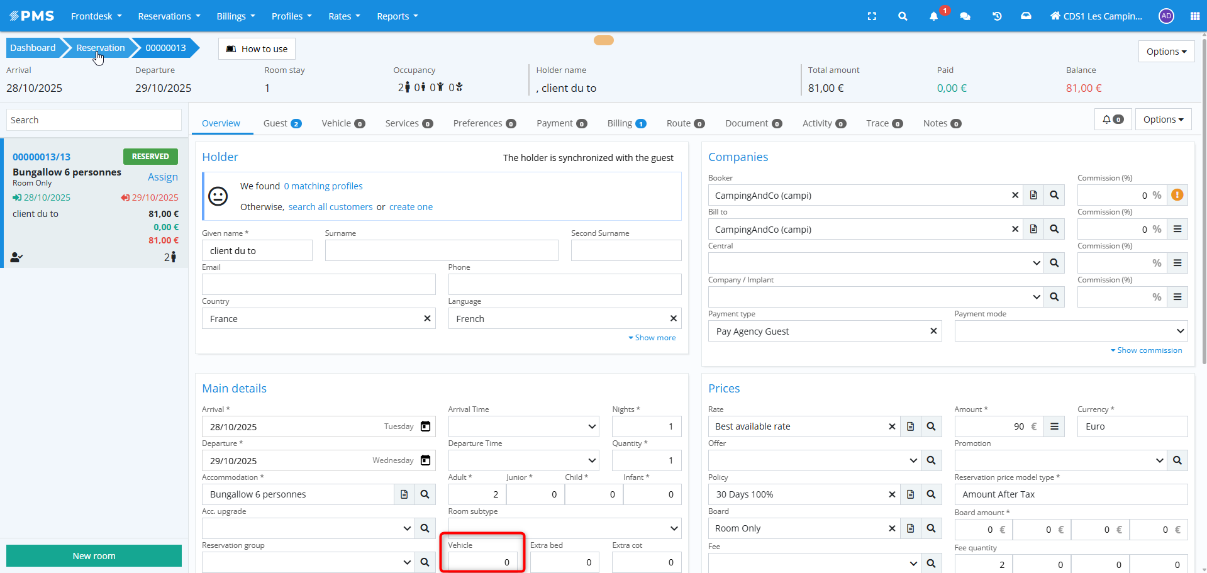Viewport: 1207px width, 573px height.
Task: Clear the France country selection
Action: pos(427,319)
